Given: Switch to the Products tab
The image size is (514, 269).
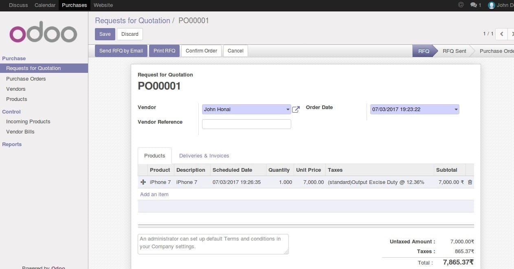Looking at the screenshot, I should [155, 156].
